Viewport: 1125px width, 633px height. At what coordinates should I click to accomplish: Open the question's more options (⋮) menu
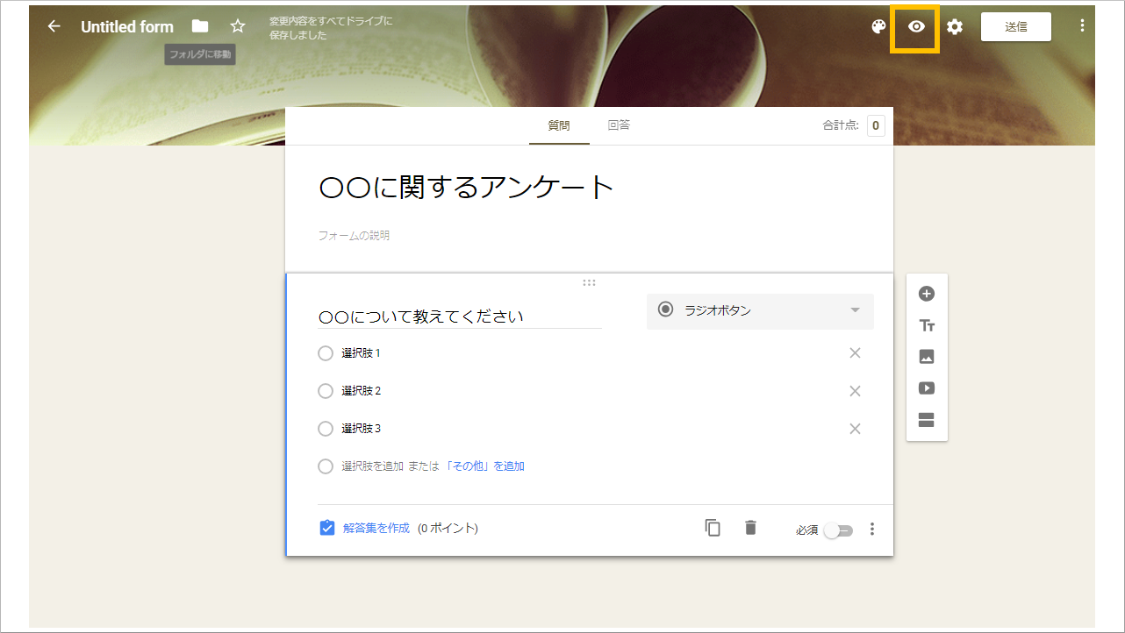click(x=872, y=528)
